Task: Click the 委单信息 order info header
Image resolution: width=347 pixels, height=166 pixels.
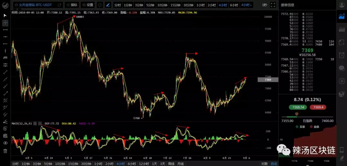Action: pyautogui.click(x=288, y=5)
